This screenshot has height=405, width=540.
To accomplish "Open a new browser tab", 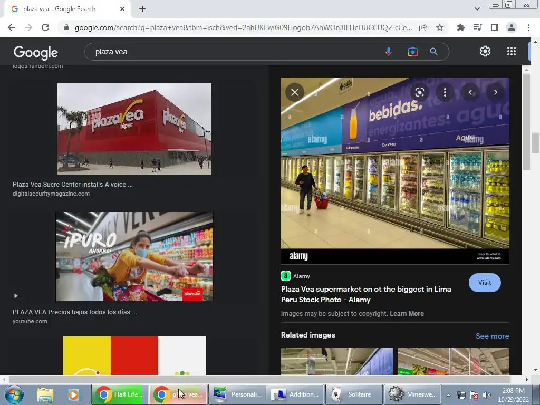I will (142, 9).
